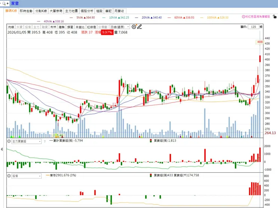Click the 264.13 red price label
Image resolution: width=278 pixels, height=208 pixels.
[270, 133]
